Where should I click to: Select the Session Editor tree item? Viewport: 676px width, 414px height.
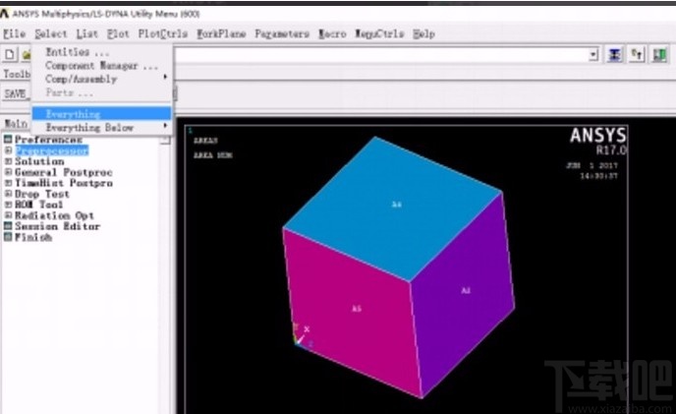[57, 226]
